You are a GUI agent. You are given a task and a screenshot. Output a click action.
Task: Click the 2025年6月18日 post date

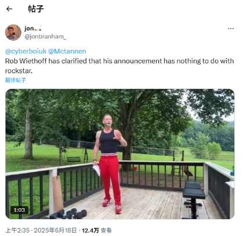pos(55,230)
